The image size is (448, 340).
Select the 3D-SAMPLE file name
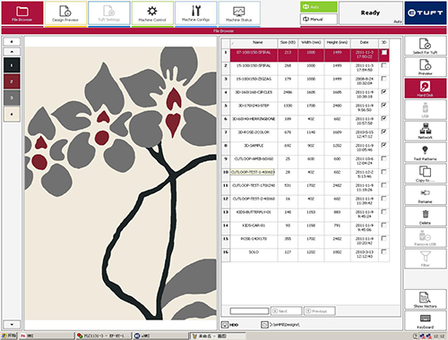[254, 146]
